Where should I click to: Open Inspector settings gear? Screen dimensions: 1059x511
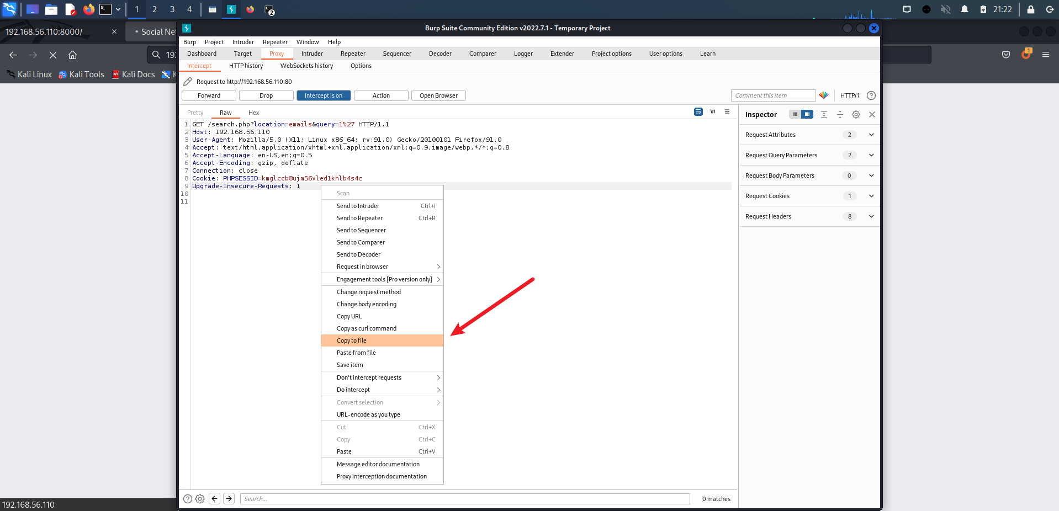point(856,114)
